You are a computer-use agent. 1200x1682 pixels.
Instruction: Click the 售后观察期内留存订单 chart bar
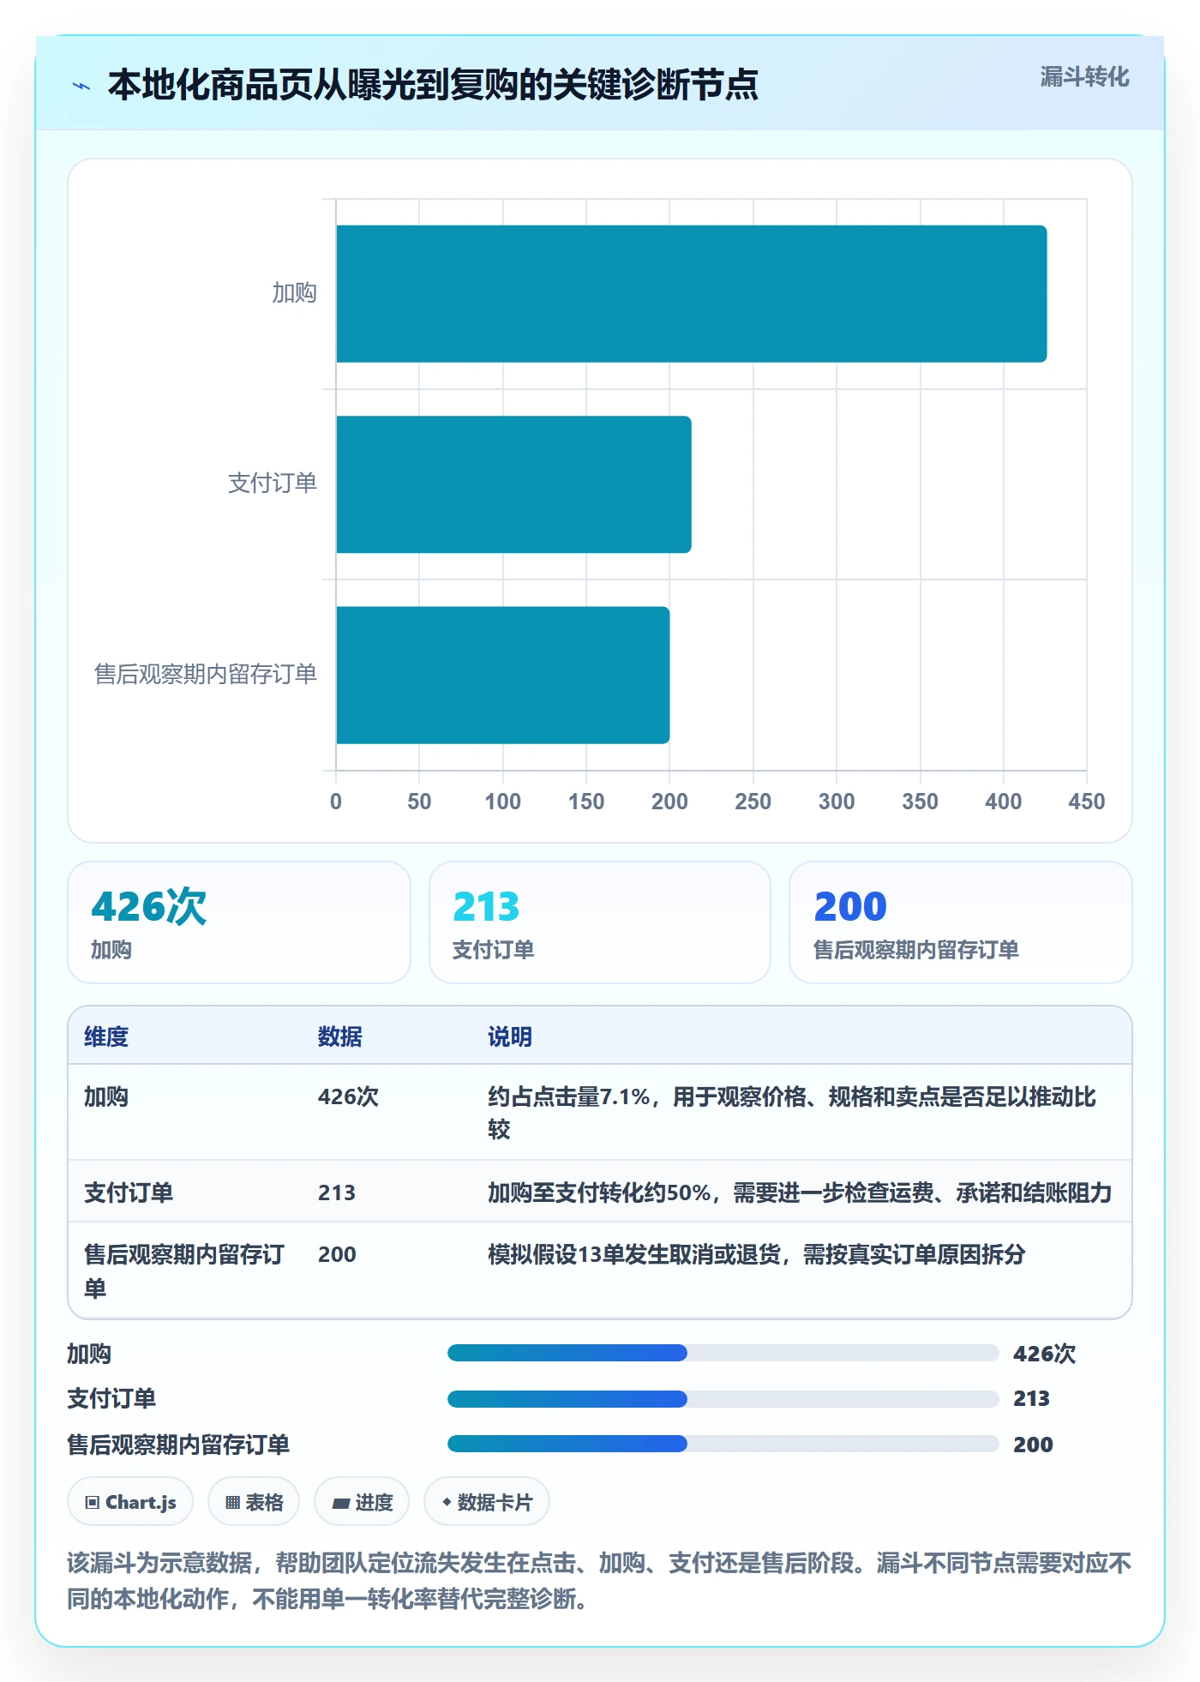tap(502, 675)
